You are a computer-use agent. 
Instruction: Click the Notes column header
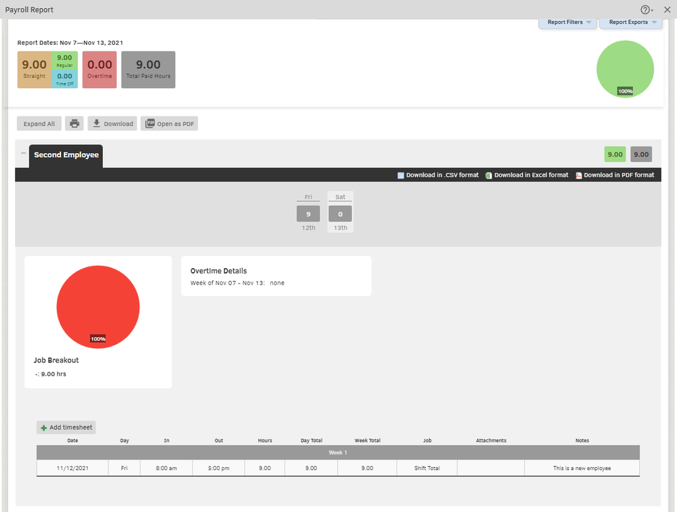click(x=582, y=440)
